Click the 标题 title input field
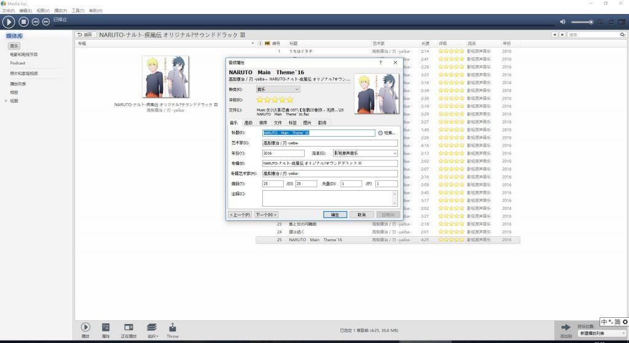Screen dimensions: 629x343 319,133
